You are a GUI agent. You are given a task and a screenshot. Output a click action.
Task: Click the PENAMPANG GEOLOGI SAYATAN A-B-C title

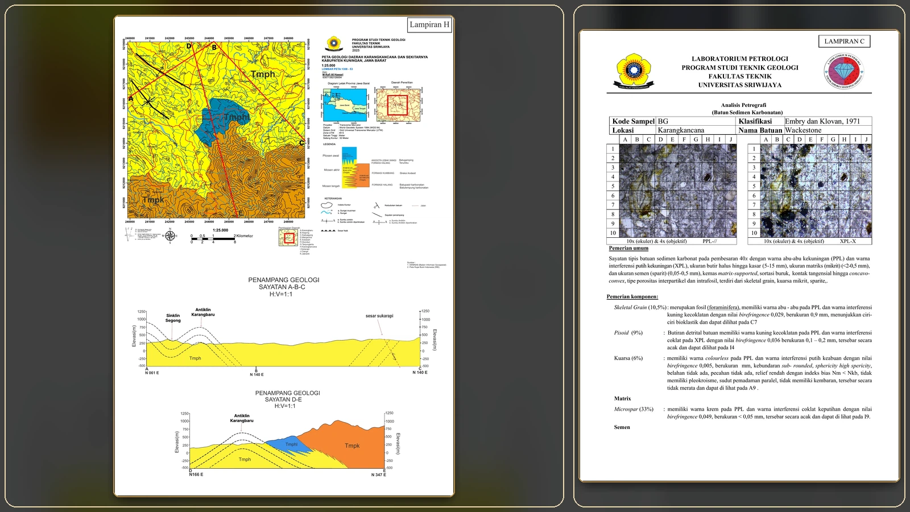click(283, 287)
